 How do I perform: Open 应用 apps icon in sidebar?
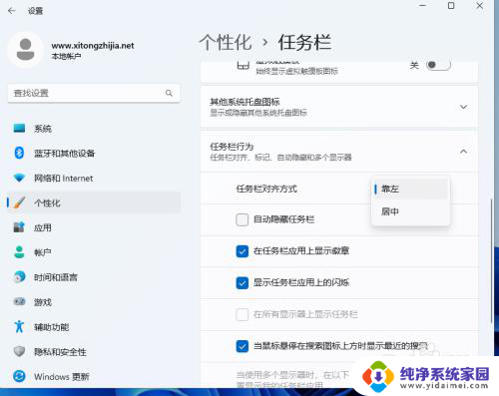[x=19, y=227]
